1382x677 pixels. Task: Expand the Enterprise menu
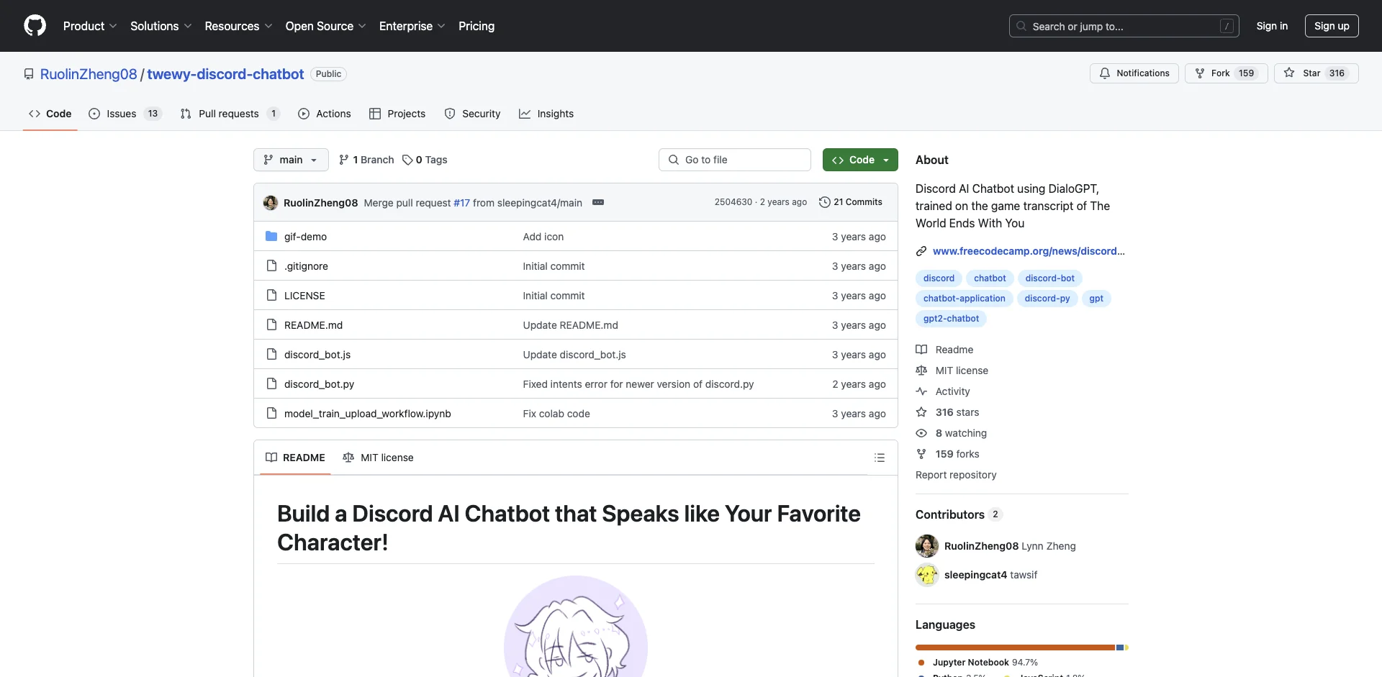click(412, 26)
